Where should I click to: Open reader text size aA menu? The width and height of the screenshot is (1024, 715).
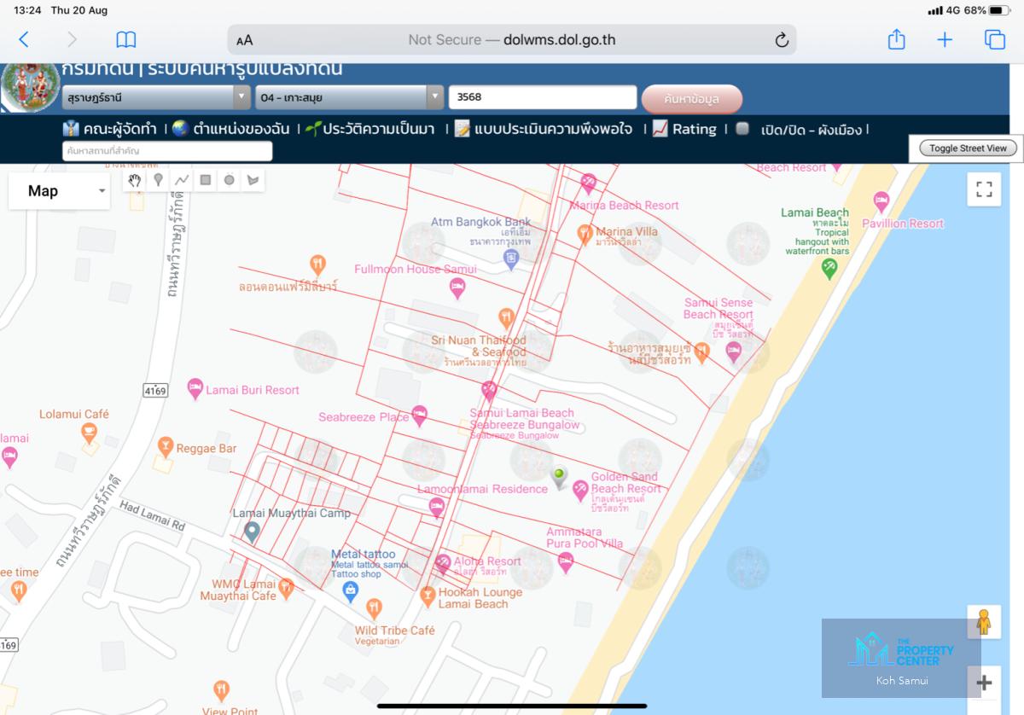click(245, 40)
